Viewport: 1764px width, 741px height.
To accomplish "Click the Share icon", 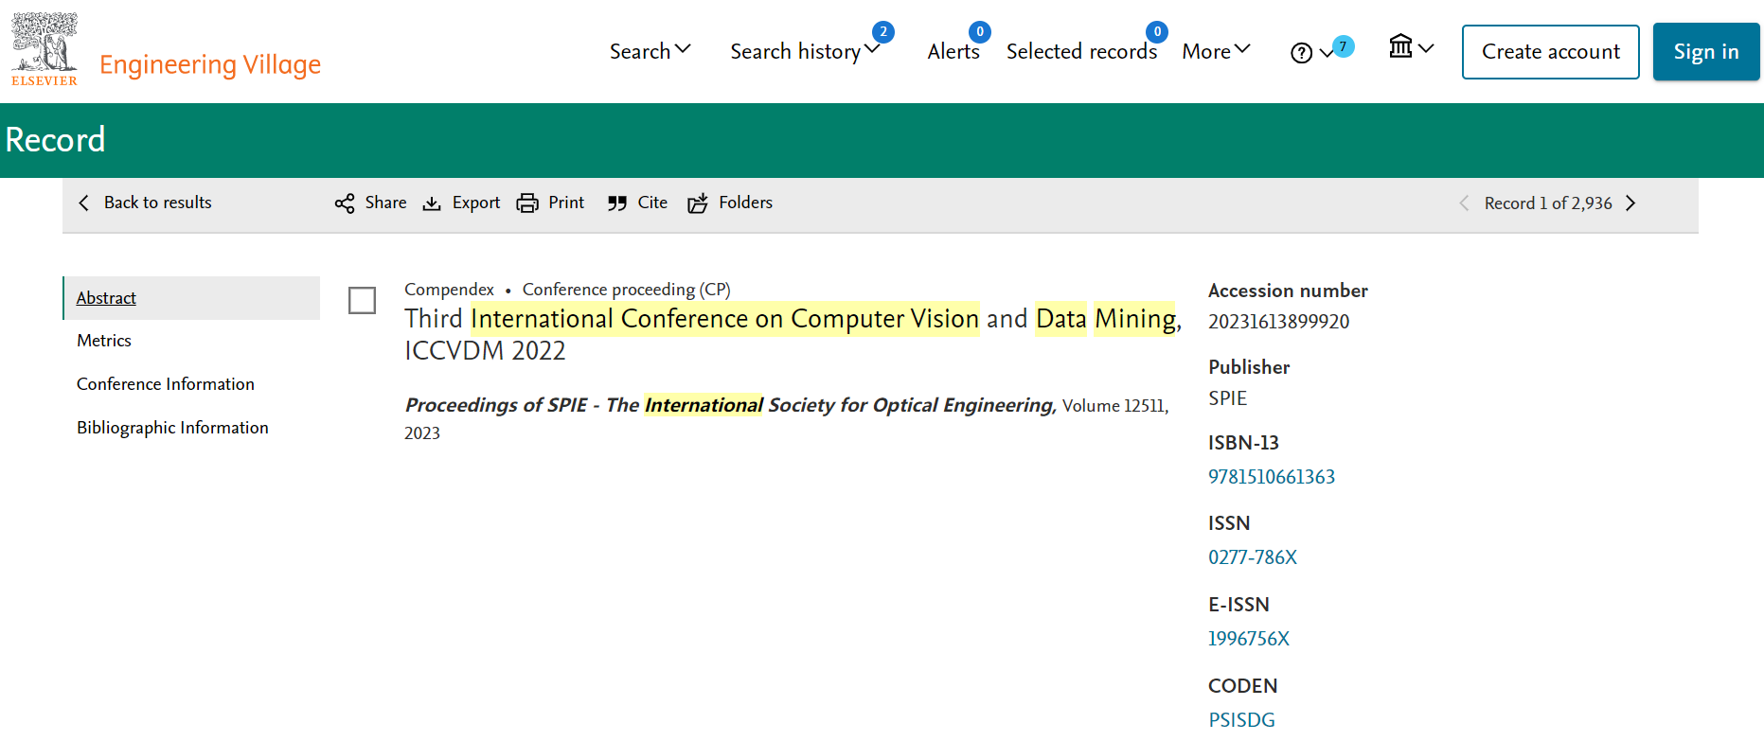I will 345,203.
